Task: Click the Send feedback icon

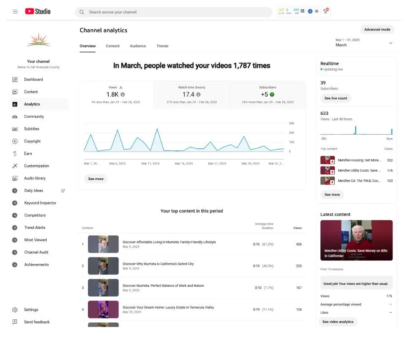Action: tap(15, 322)
